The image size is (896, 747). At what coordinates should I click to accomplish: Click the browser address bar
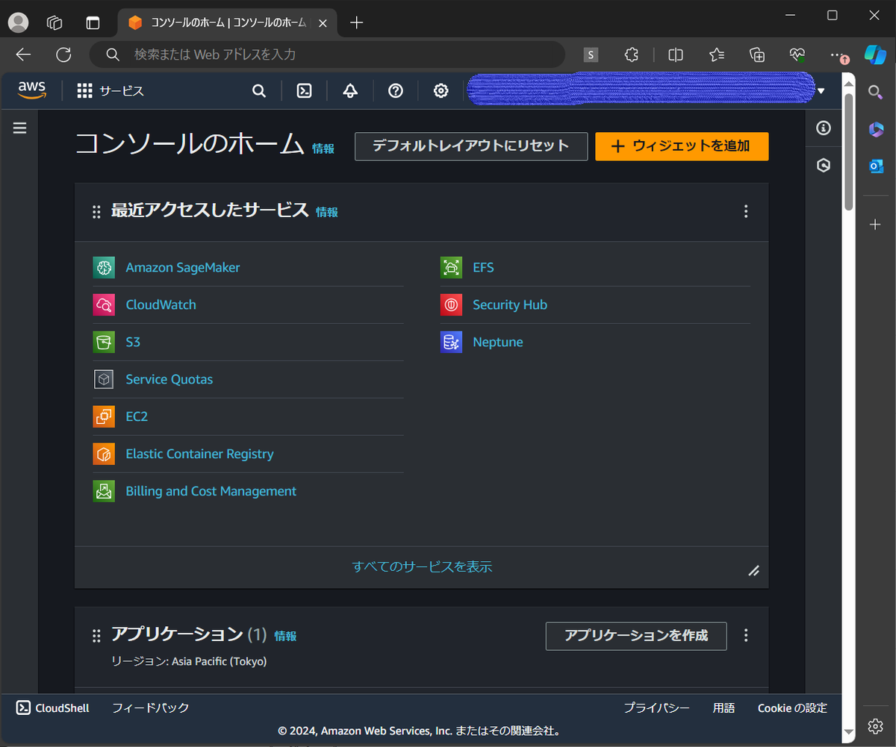click(327, 54)
